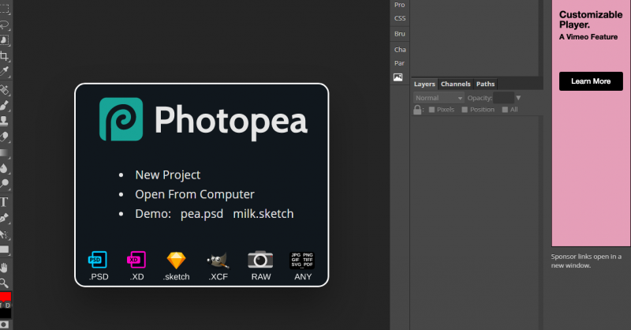The height and width of the screenshot is (330, 631).
Task: Select the Brush tool
Action: tap(4, 105)
